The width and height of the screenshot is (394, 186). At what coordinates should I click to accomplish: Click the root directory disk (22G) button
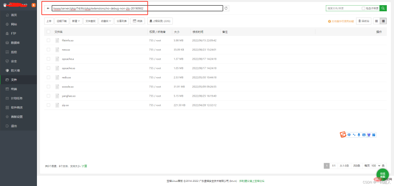click(160, 21)
